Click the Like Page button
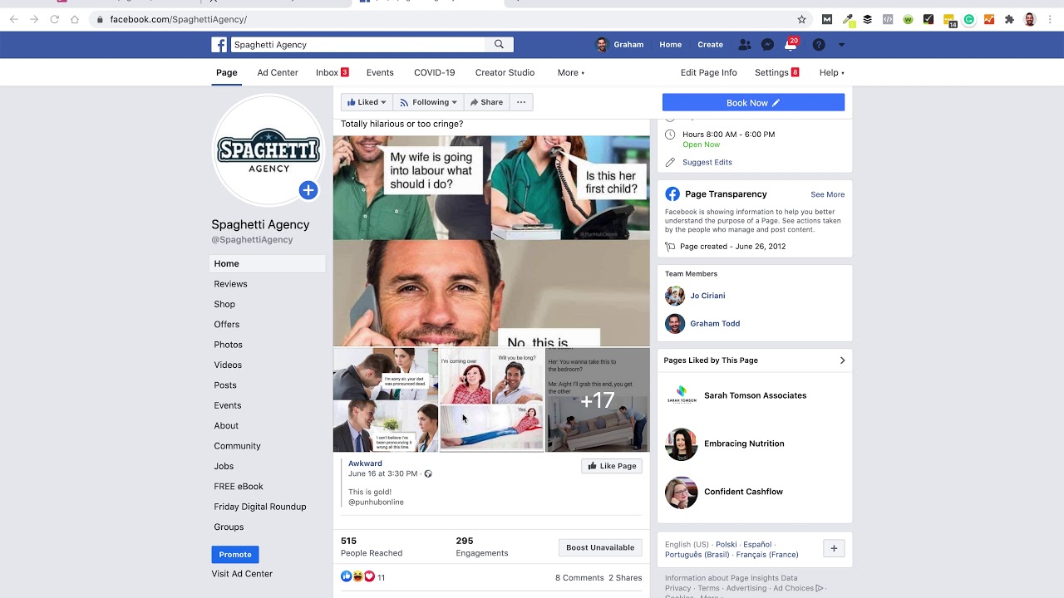Image resolution: width=1064 pixels, height=598 pixels. [x=612, y=466]
